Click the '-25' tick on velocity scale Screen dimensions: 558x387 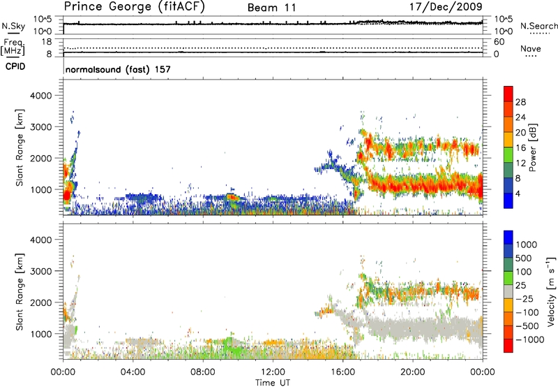pos(525,298)
